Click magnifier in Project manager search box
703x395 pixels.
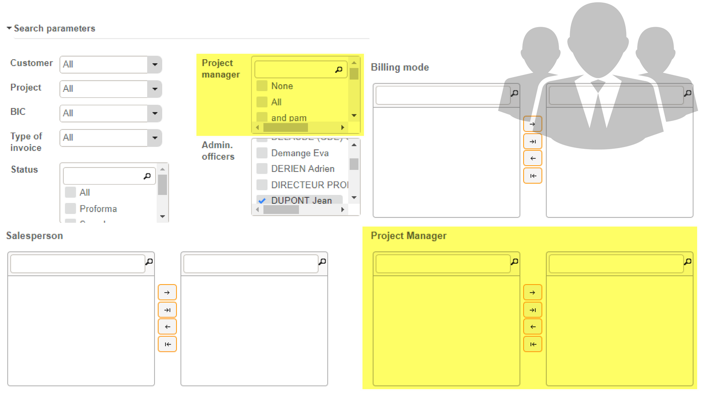[339, 69]
